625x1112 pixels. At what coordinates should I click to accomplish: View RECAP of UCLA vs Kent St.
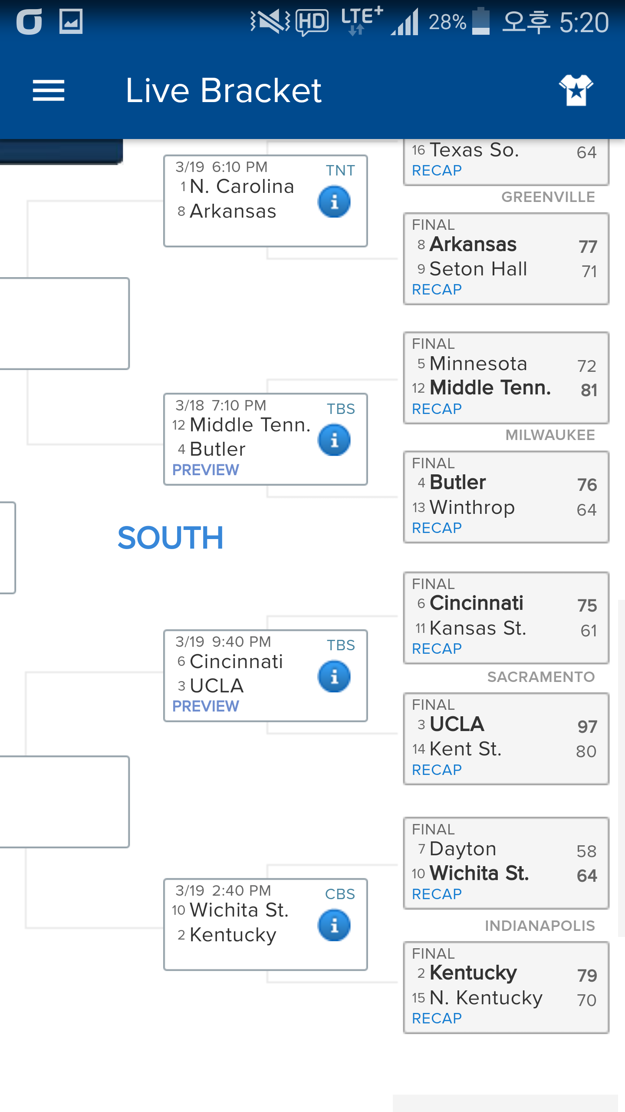(437, 770)
